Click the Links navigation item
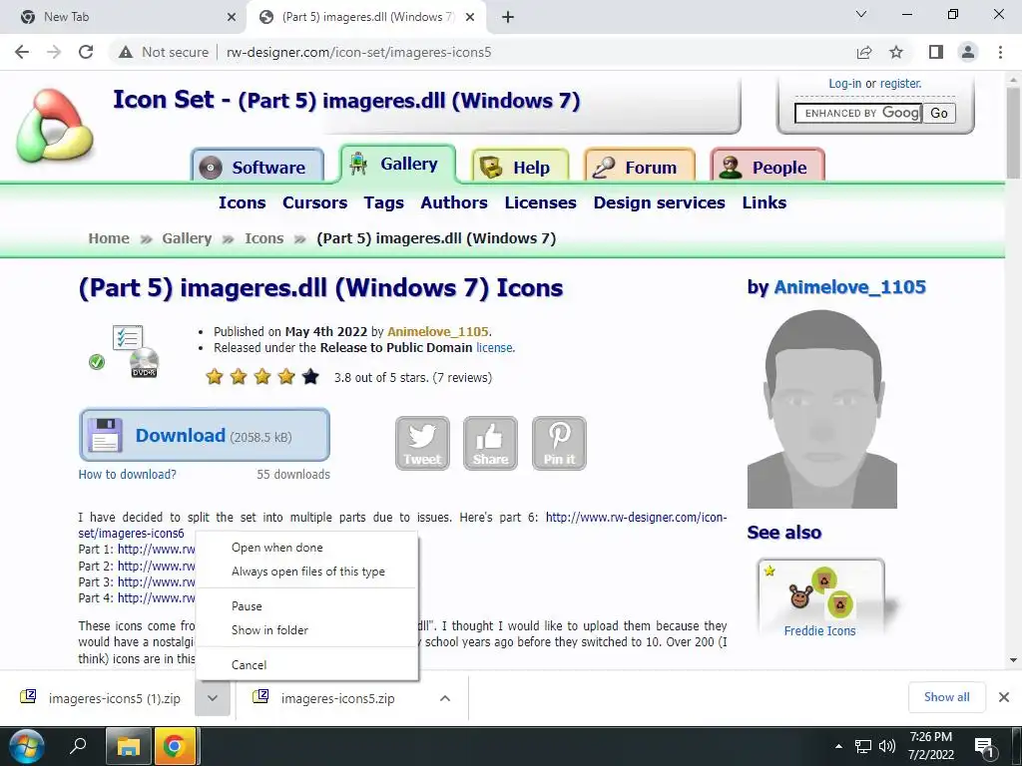This screenshot has width=1022, height=766. point(764,202)
